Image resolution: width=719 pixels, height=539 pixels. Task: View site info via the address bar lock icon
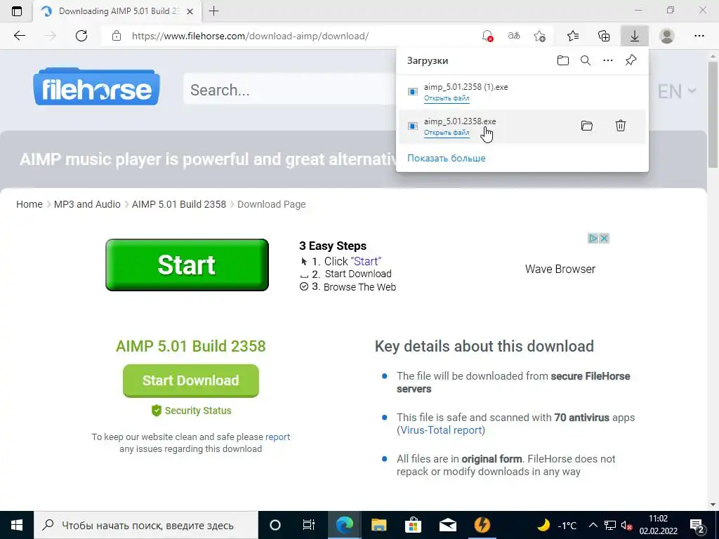tap(117, 36)
